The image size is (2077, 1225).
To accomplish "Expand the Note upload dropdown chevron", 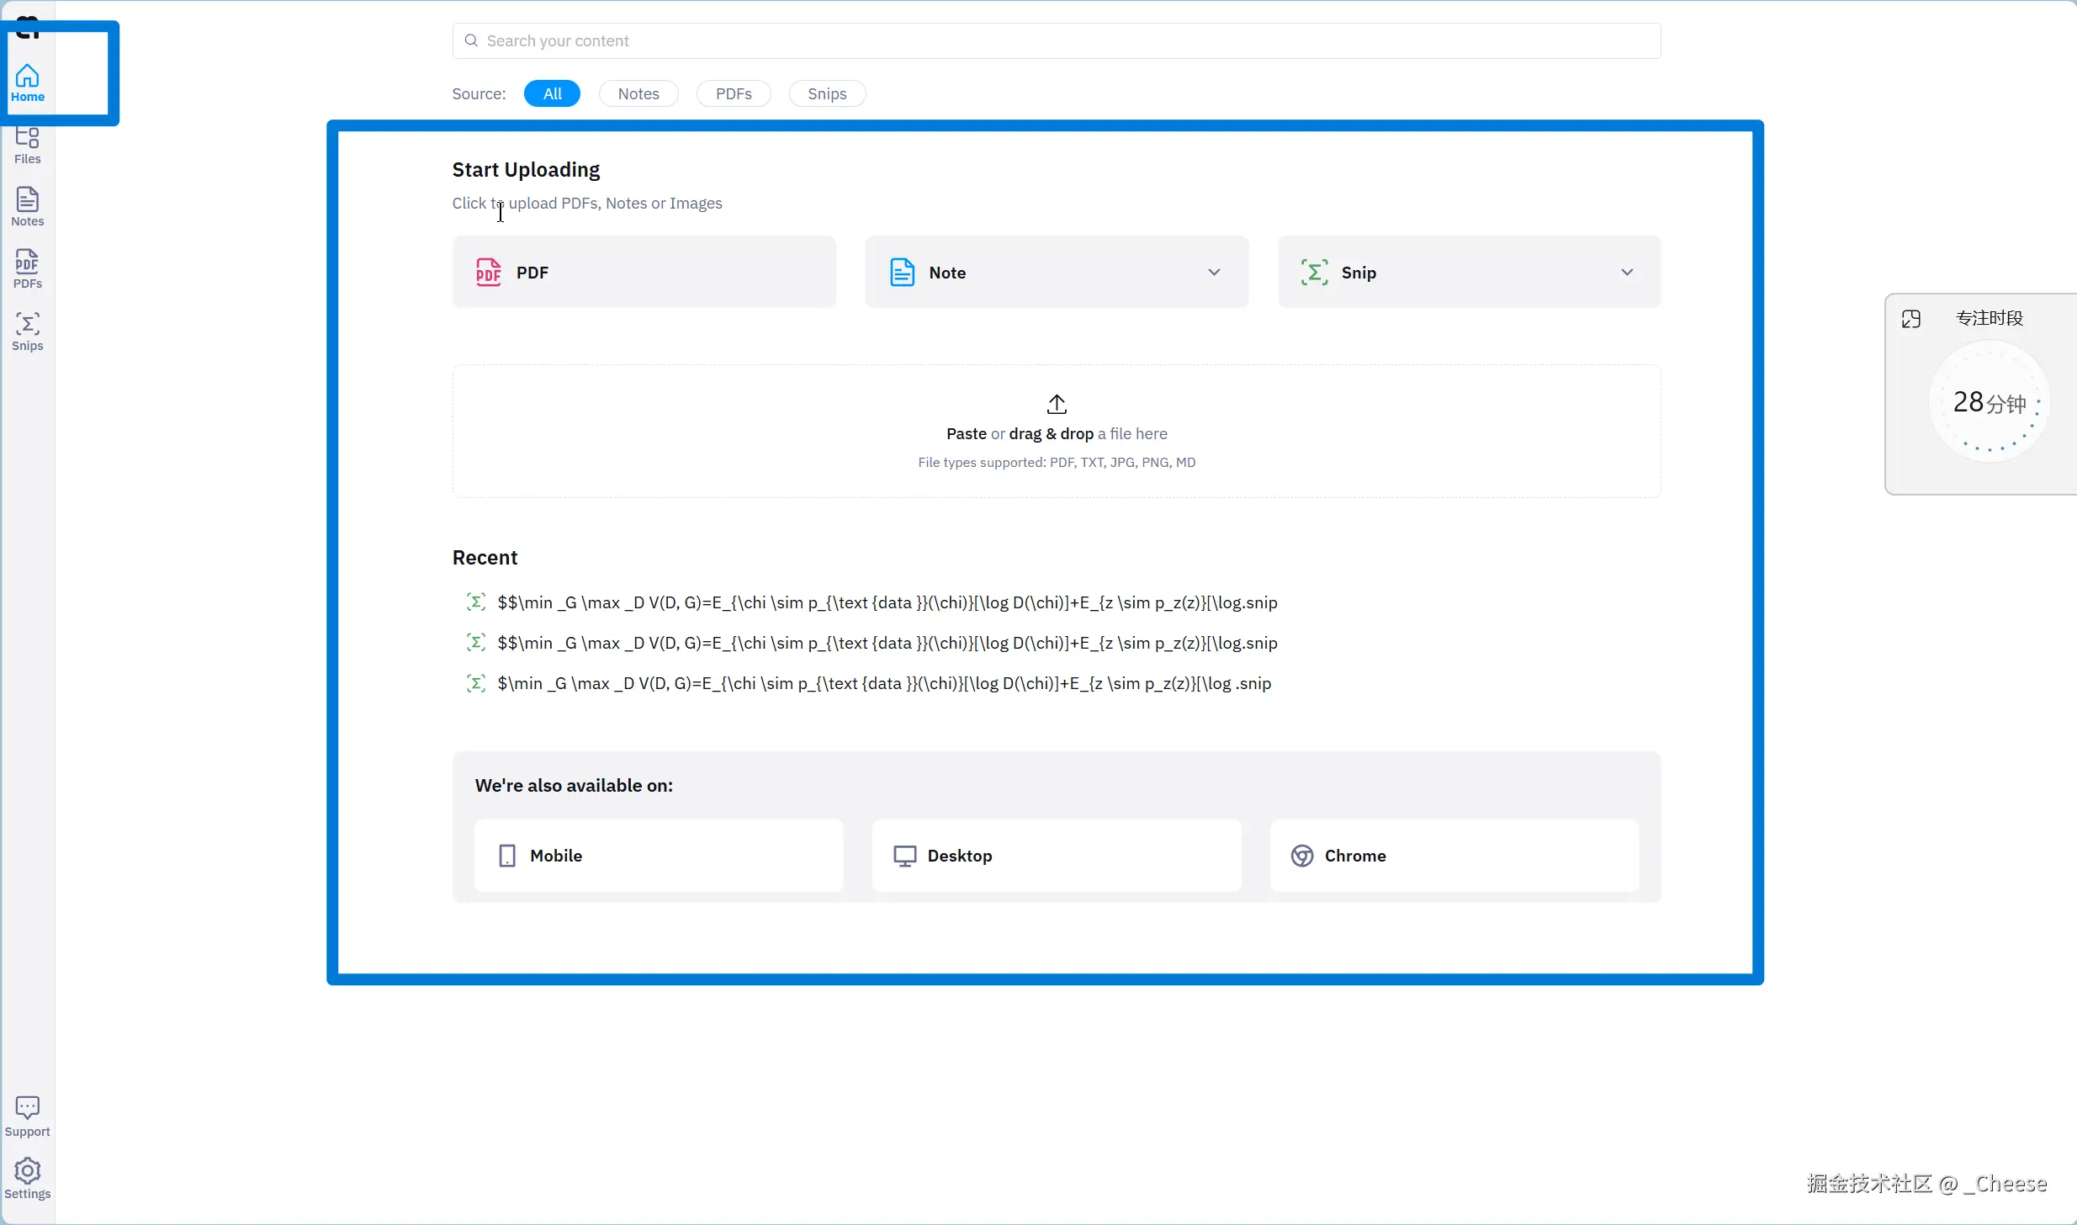I will pyautogui.click(x=1214, y=273).
